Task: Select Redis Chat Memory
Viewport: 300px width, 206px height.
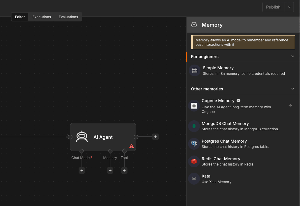Action: click(x=243, y=161)
